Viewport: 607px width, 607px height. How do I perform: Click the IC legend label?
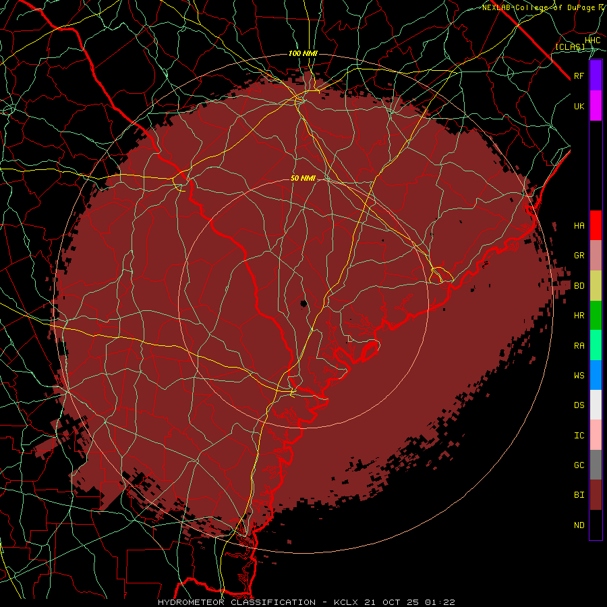tap(579, 436)
